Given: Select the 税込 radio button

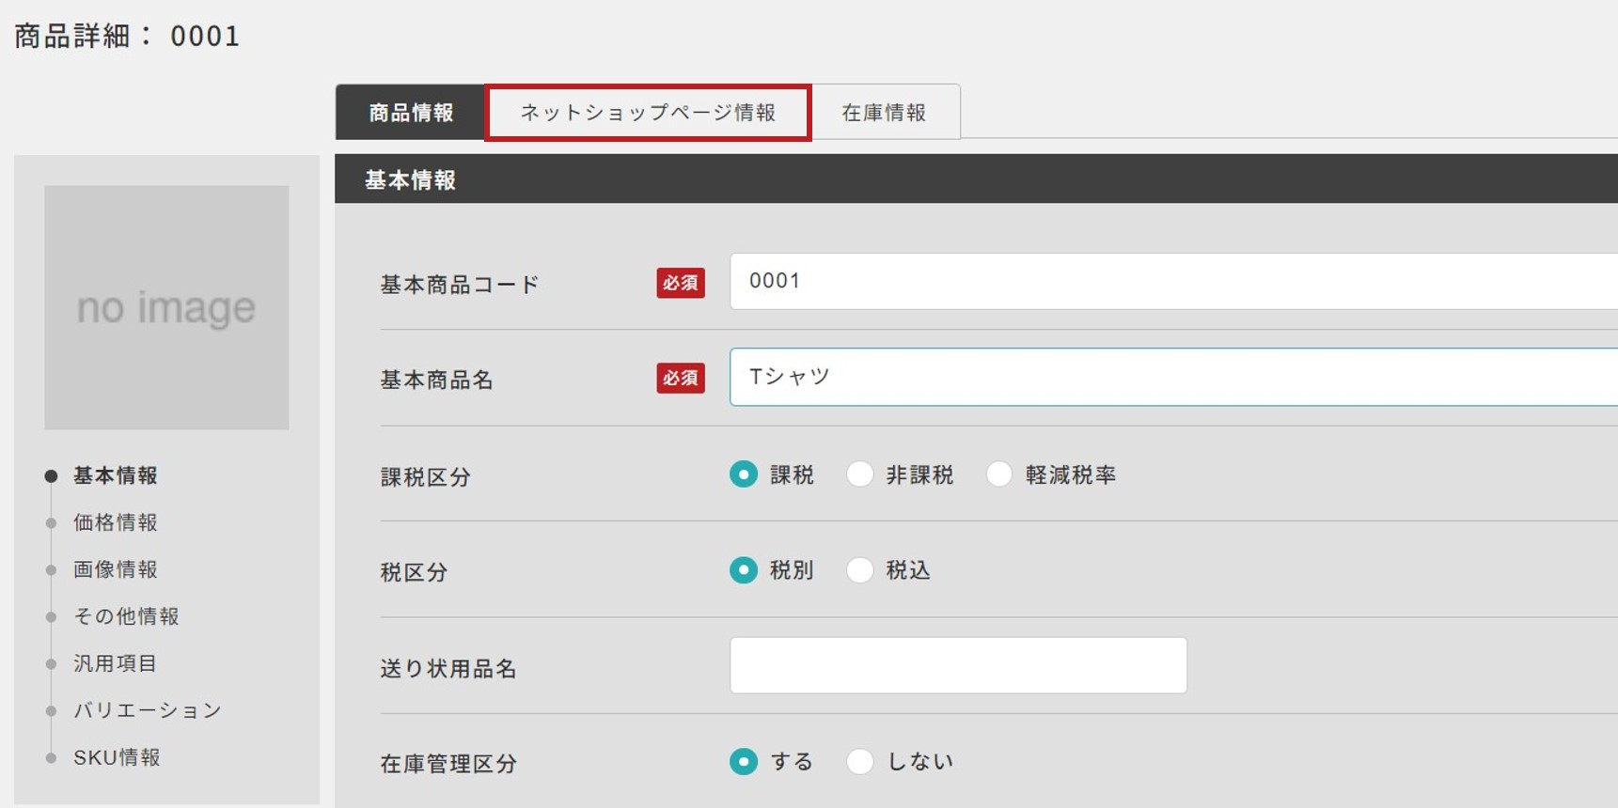Looking at the screenshot, I should tap(860, 570).
